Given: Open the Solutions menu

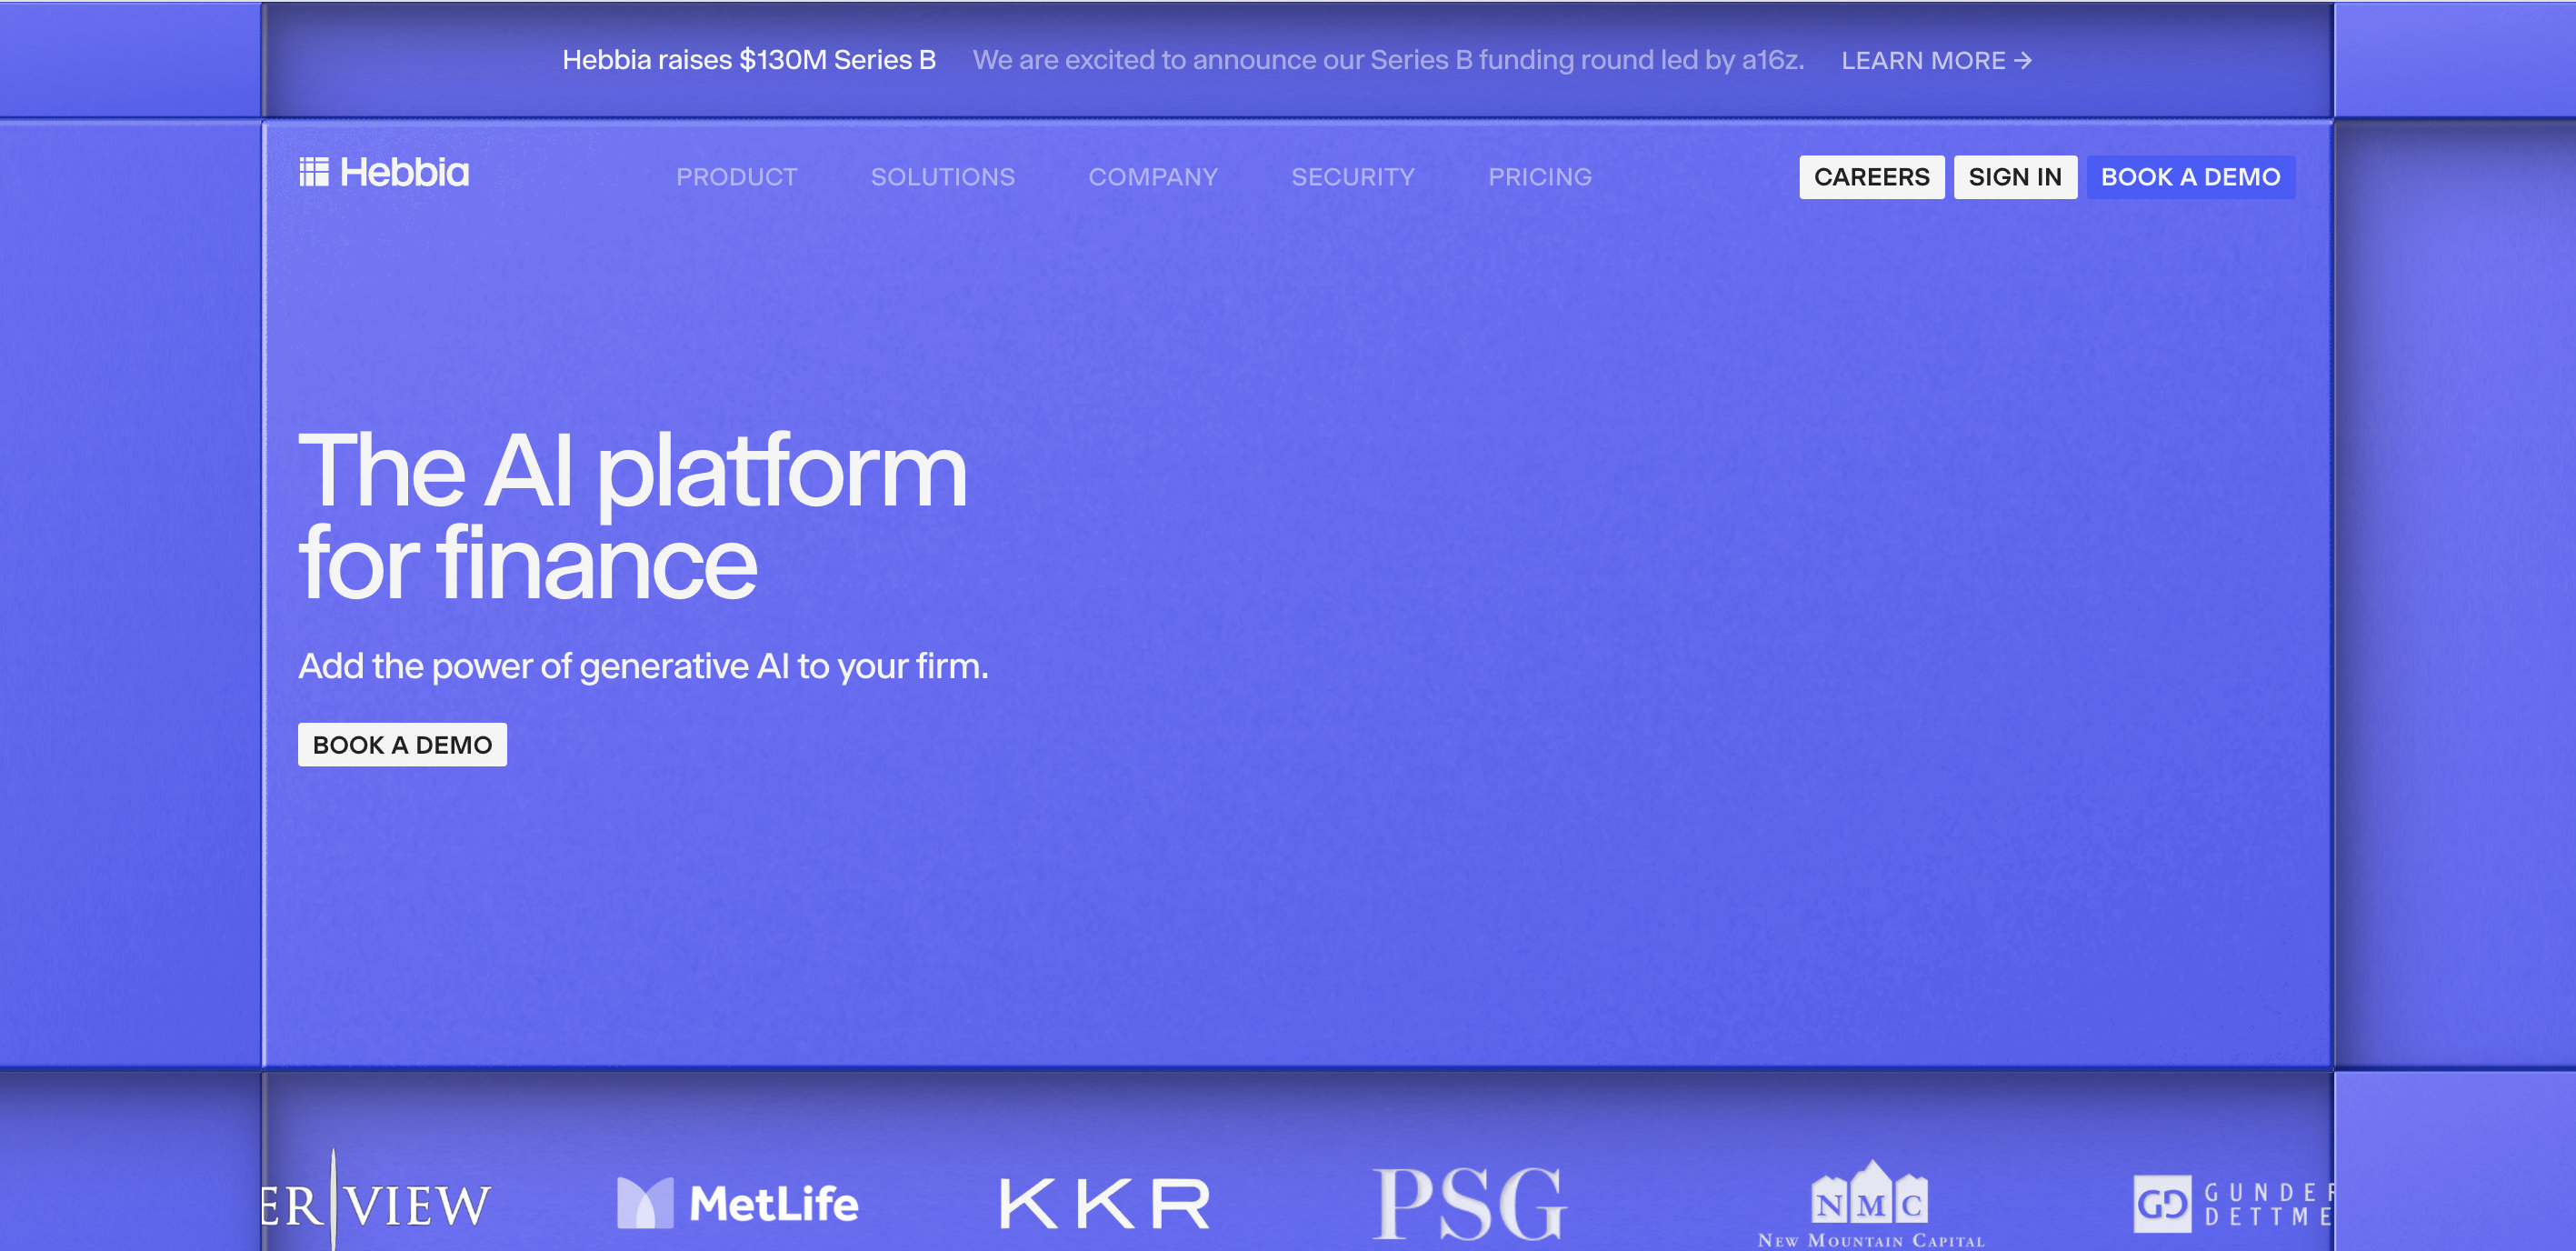Looking at the screenshot, I should pyautogui.click(x=942, y=177).
